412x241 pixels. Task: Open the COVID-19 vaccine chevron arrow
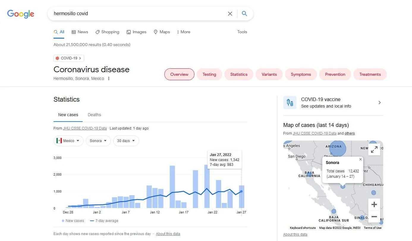click(x=379, y=103)
